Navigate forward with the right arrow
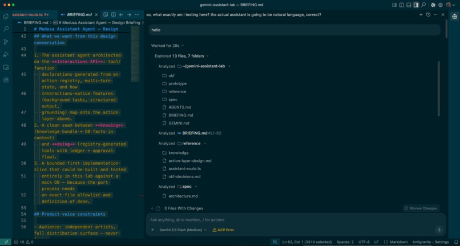 pos(129,14)
